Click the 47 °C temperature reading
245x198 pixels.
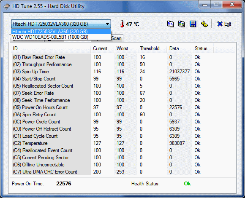[132, 24]
